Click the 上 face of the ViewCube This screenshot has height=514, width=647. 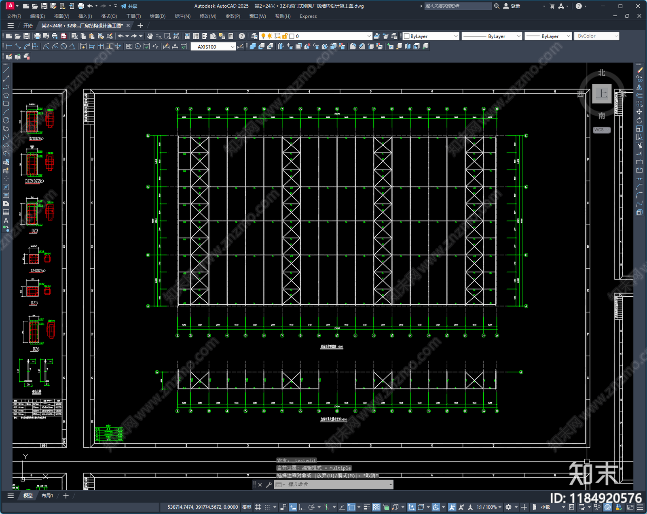tap(602, 94)
